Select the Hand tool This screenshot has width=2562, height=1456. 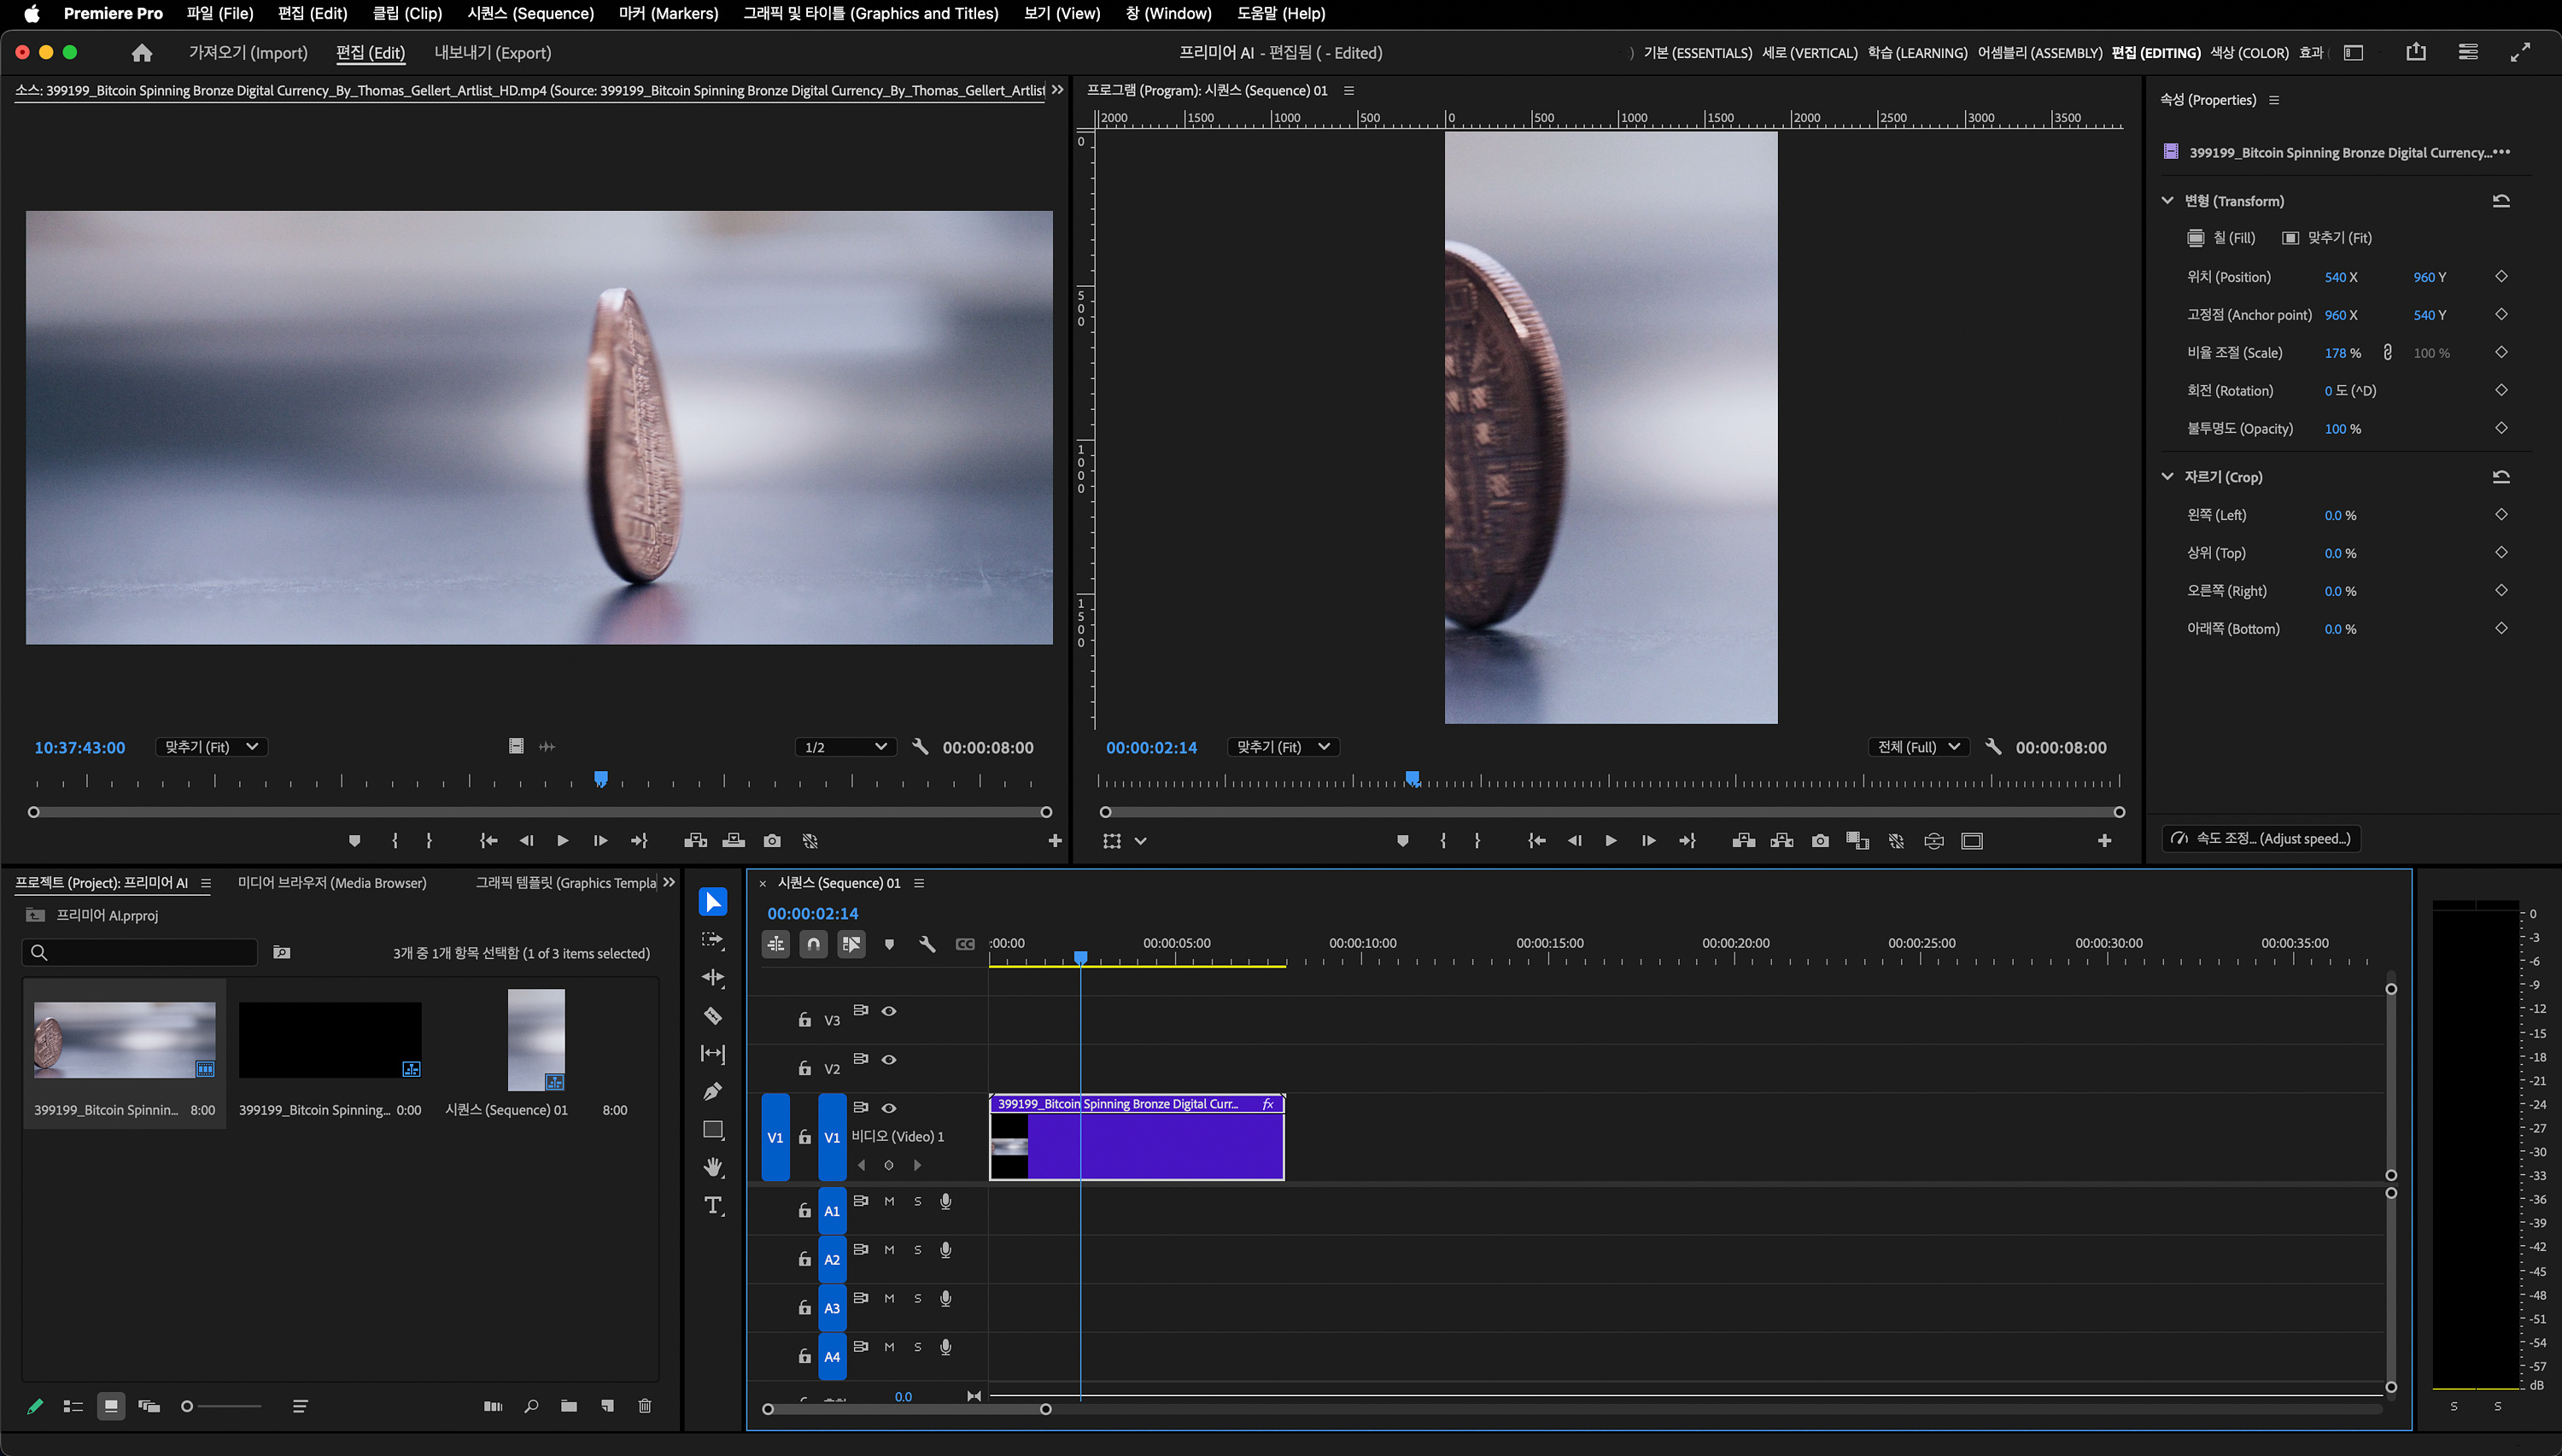[713, 1168]
